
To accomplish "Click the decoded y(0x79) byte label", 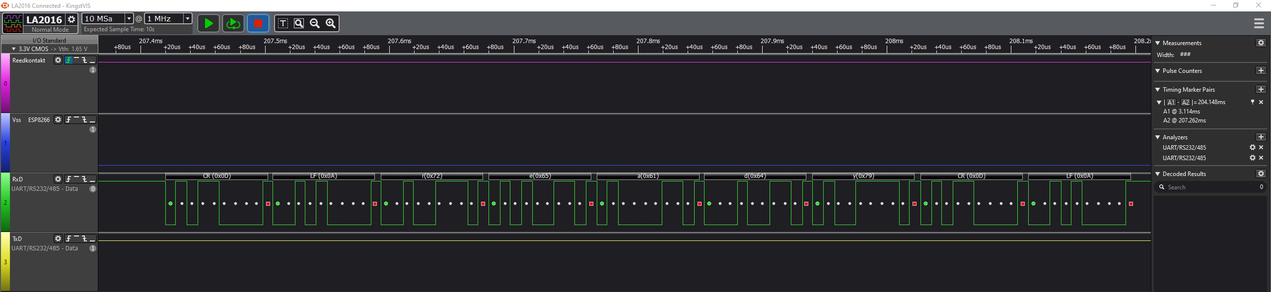I will (x=863, y=176).
